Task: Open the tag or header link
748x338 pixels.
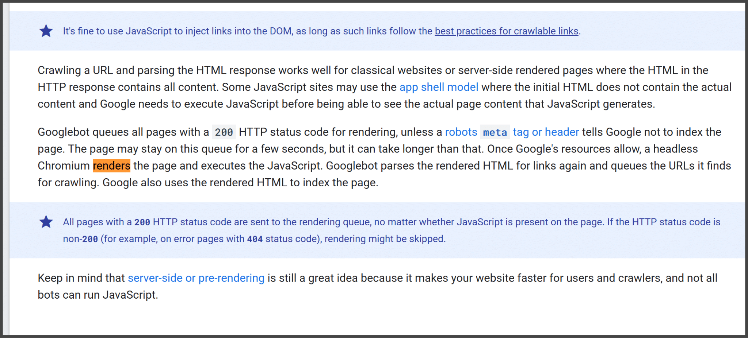Action: (546, 132)
